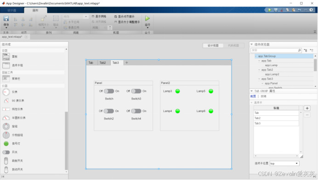Open dropdown arrow under Run button
This screenshot has width=318, height=180.
148,28
